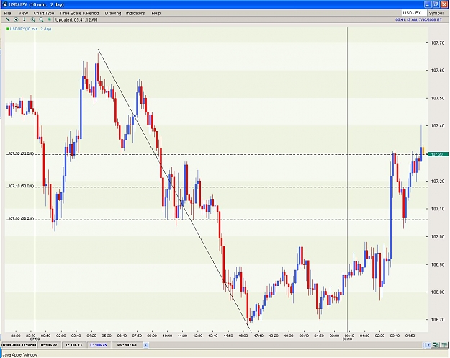Click the 107.18 (50.0%) Fibonacci label
The width and height of the screenshot is (450, 358).
coord(21,187)
